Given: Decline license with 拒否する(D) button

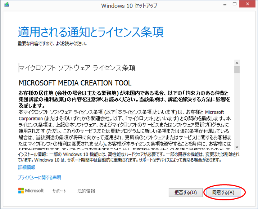Looking at the screenshot, I should (x=186, y=192).
